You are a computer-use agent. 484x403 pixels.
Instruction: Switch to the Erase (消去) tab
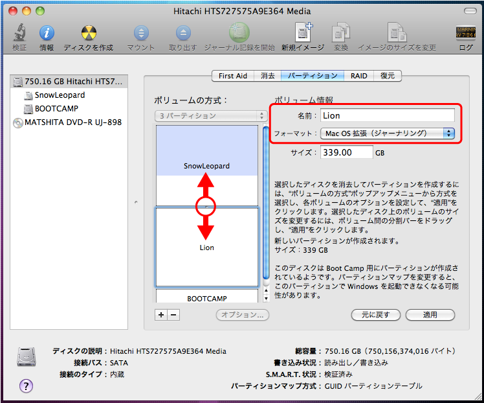pyautogui.click(x=268, y=76)
